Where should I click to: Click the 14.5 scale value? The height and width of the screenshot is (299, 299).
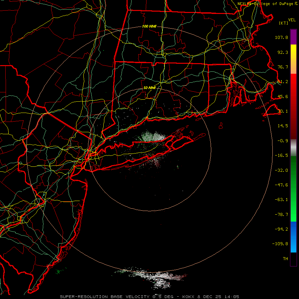point(283,126)
